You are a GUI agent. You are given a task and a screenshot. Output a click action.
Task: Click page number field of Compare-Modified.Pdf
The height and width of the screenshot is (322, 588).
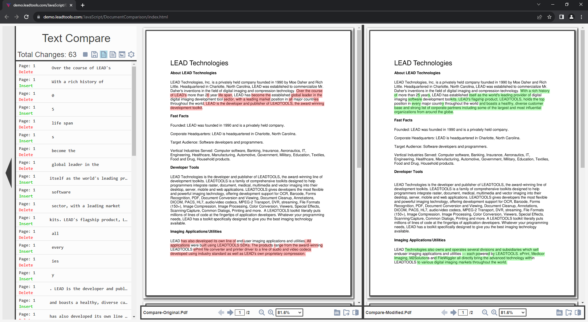click(463, 312)
